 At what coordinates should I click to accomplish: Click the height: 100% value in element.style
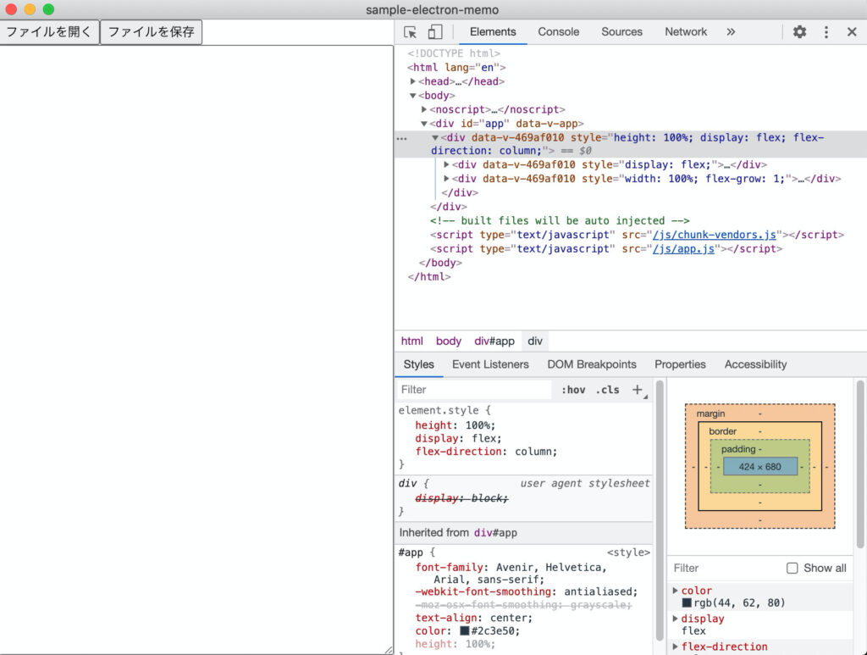(481, 425)
